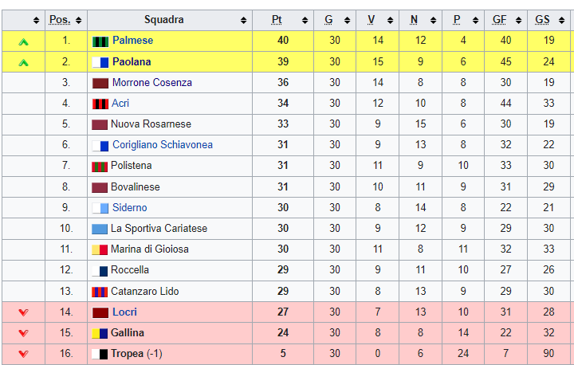Click the green promotion arrow beside Palmese
574x365 pixels.
(23, 42)
